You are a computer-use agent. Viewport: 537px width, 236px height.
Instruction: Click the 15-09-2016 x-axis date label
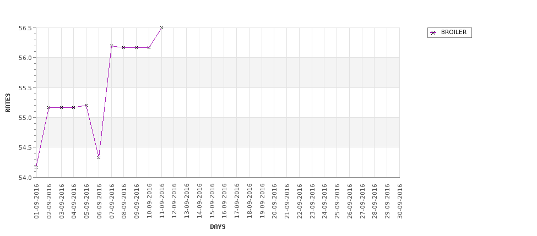pyautogui.click(x=211, y=201)
